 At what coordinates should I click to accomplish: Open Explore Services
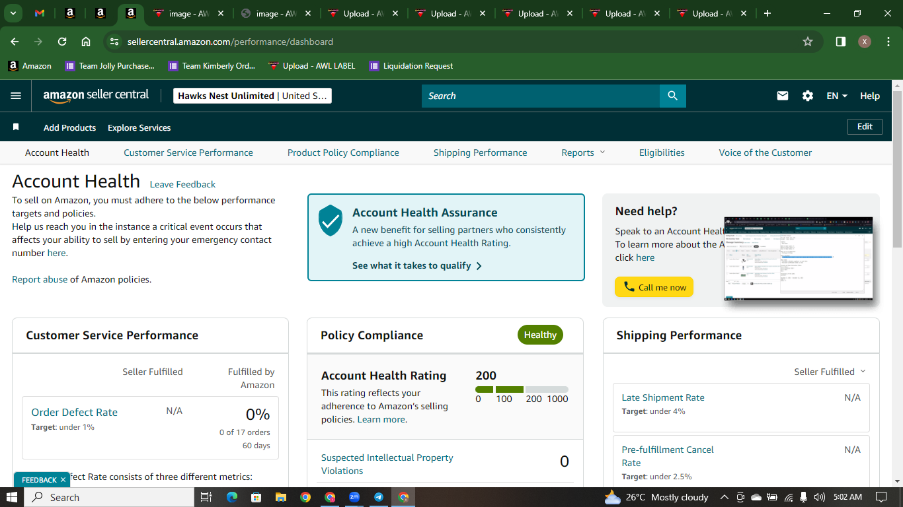pos(139,127)
